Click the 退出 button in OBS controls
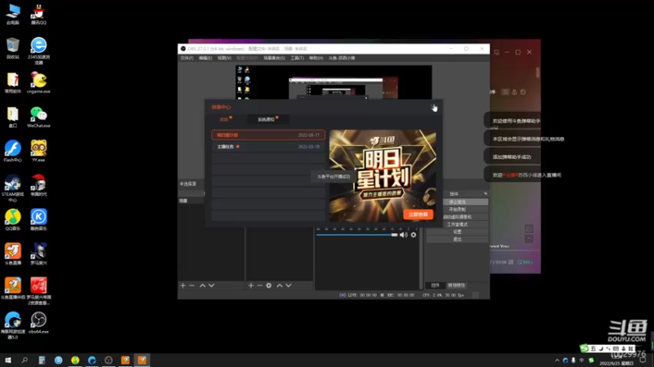Viewport: 654px width, 367px height. click(x=457, y=239)
